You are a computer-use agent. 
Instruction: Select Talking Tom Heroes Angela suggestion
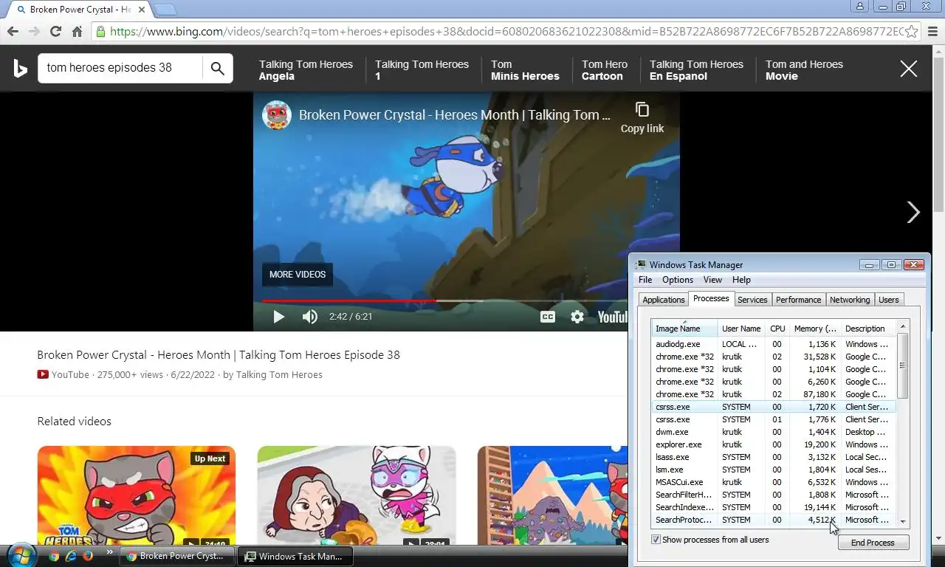point(306,70)
